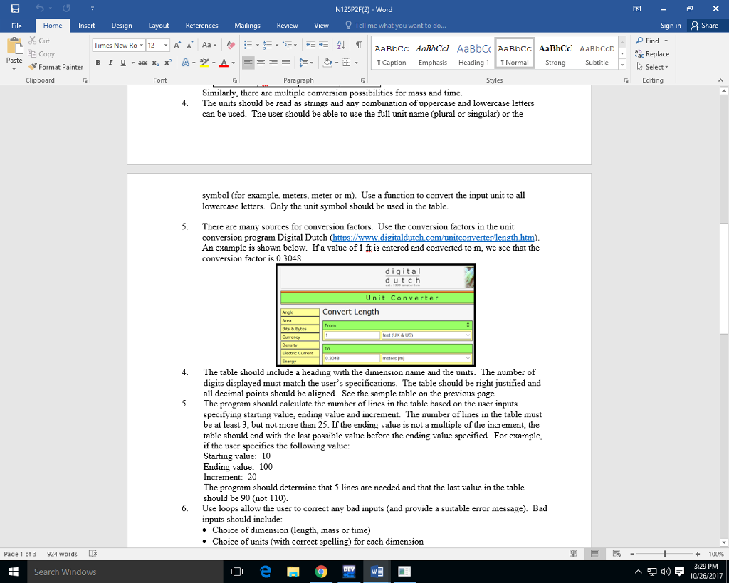729x583 pixels.
Task: Open the text highlight color dropdown
Action: (215, 63)
